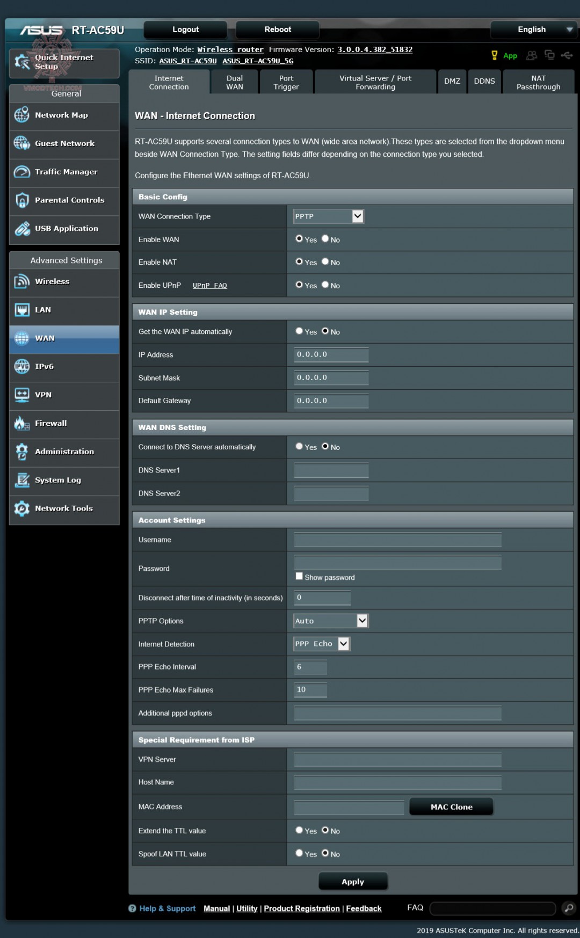Click the Feedback link
Viewport: 580px width, 938px height.
pyautogui.click(x=364, y=908)
